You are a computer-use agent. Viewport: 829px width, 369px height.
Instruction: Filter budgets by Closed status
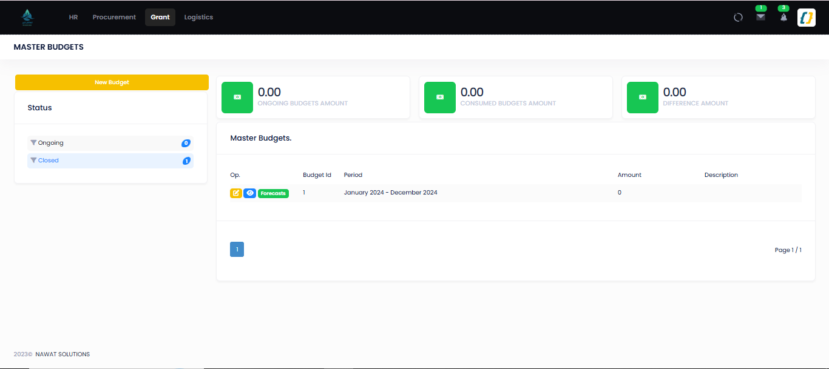pos(110,161)
